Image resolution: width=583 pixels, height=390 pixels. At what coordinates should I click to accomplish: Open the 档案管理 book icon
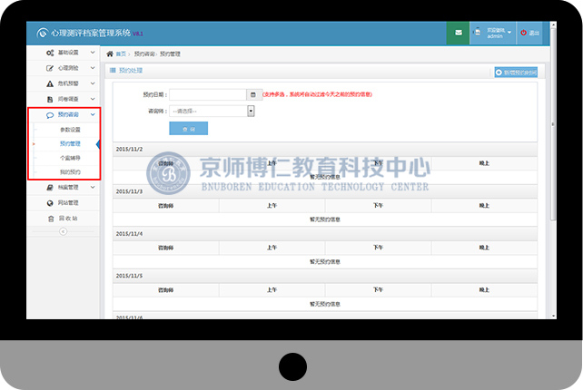[50, 188]
